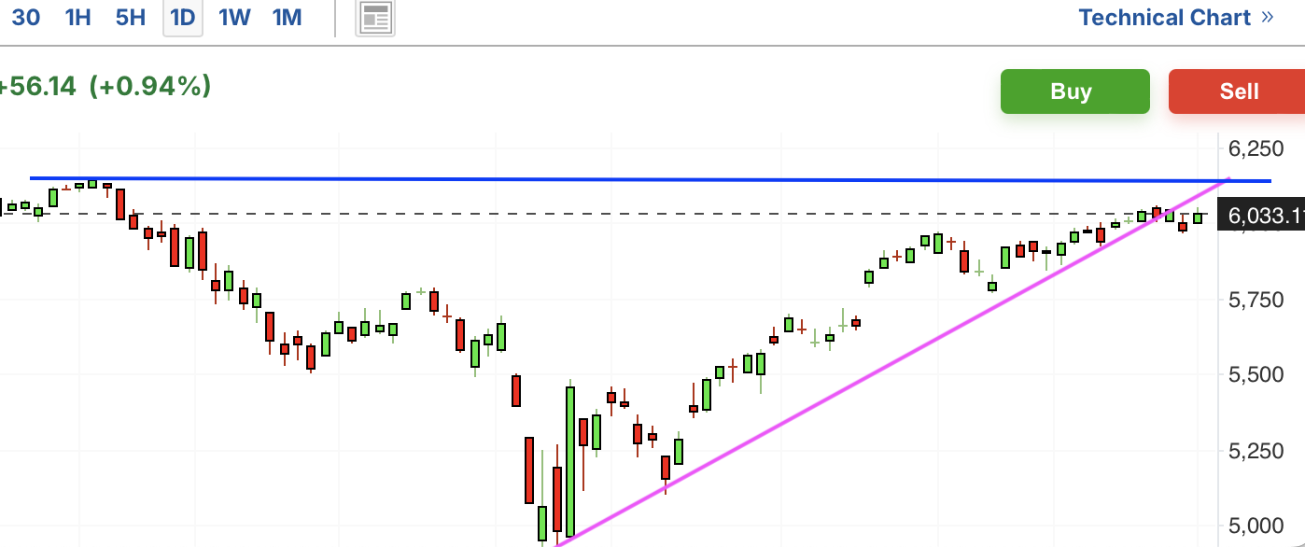Change interval to 1M monthly
1305x547 pixels.
pyautogui.click(x=288, y=18)
